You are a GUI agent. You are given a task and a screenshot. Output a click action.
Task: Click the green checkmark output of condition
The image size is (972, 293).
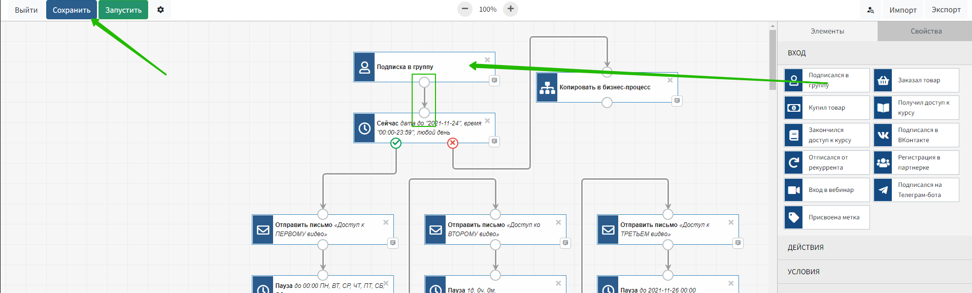[396, 143]
